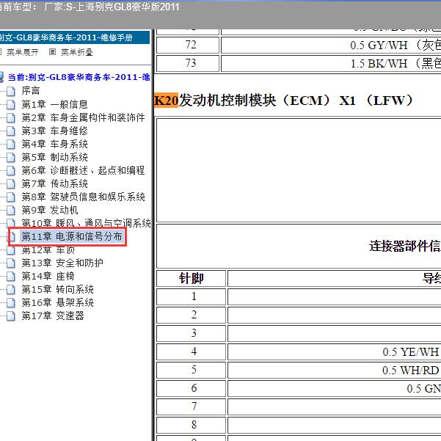Click the page icon beside 第9章 发动机
The height and width of the screenshot is (441, 441).
point(11,210)
